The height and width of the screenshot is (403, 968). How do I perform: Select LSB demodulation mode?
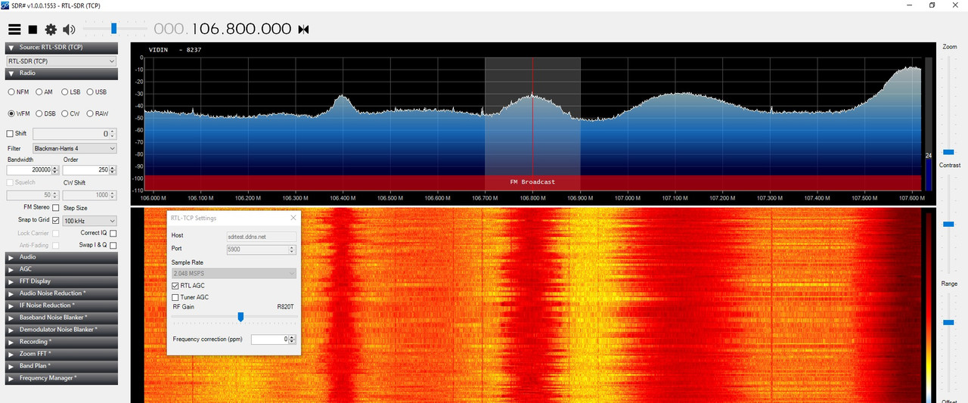64,91
